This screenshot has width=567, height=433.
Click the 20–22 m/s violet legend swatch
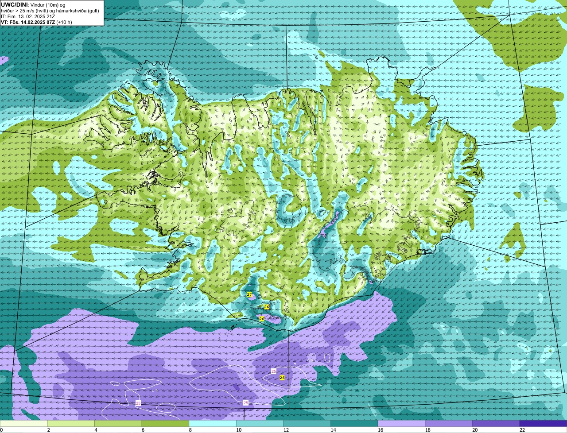coord(496,424)
